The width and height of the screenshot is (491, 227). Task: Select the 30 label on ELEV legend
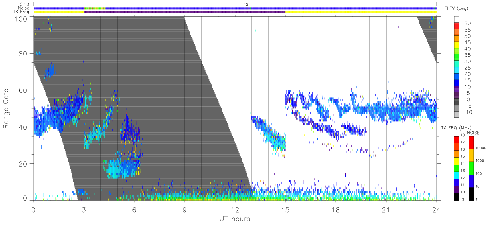(x=467, y=61)
